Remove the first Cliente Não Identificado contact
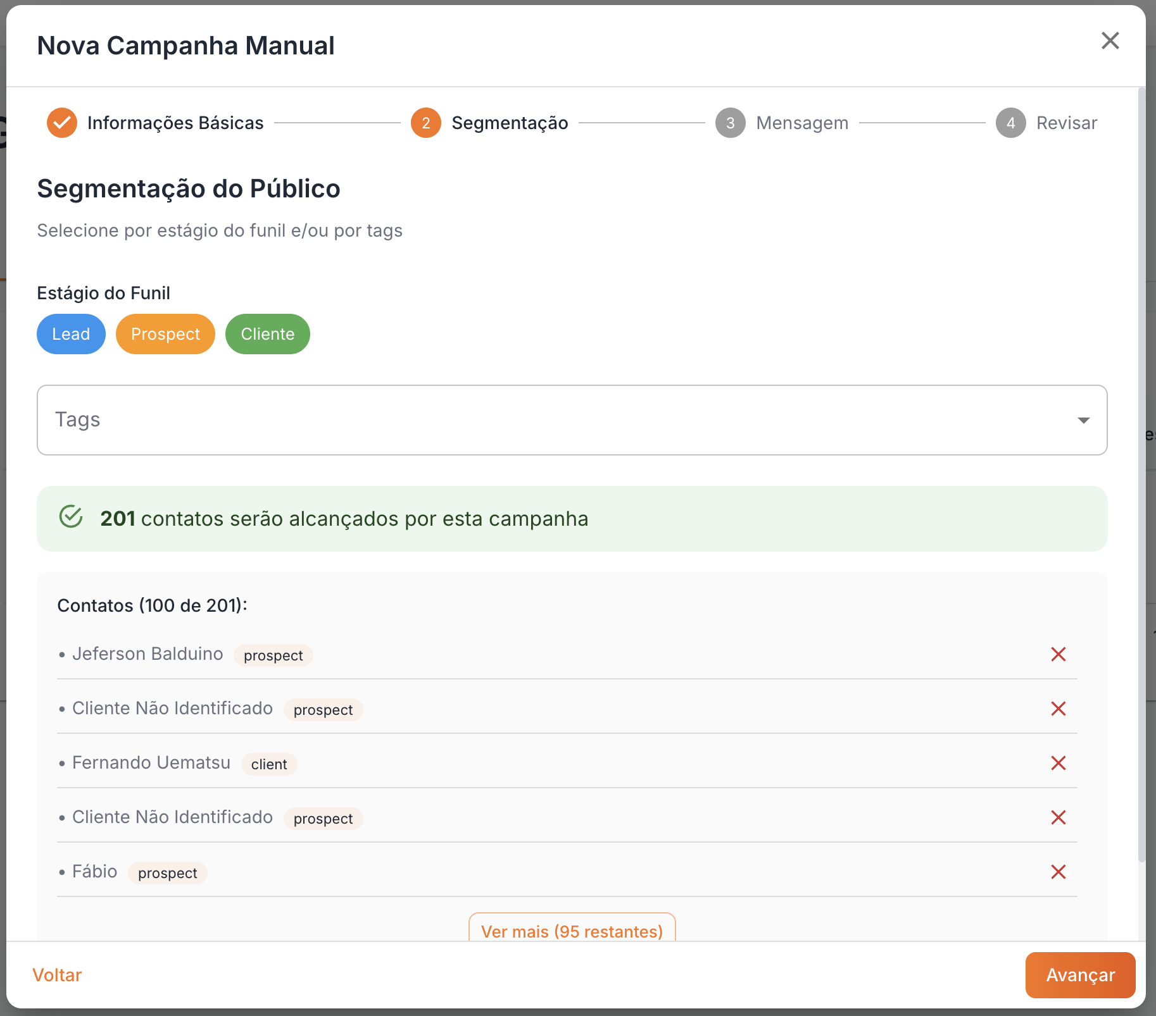 coord(1059,709)
